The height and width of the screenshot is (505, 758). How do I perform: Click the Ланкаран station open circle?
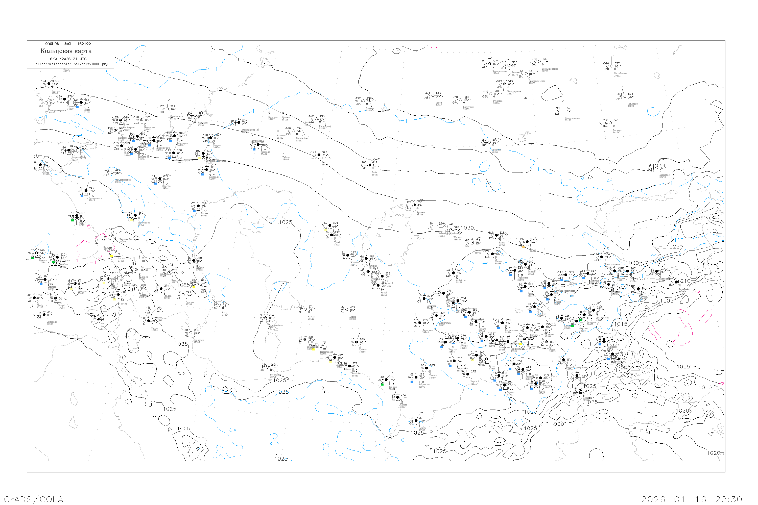tap(191, 333)
